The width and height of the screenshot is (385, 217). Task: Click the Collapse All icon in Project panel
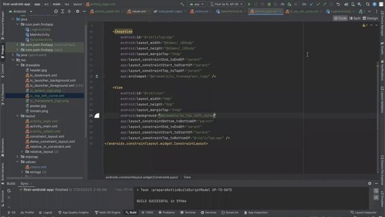69,11
